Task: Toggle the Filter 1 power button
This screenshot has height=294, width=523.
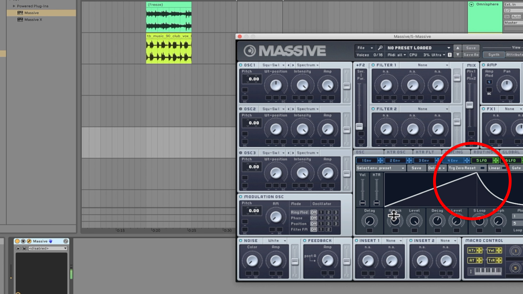Action: pyautogui.click(x=373, y=65)
